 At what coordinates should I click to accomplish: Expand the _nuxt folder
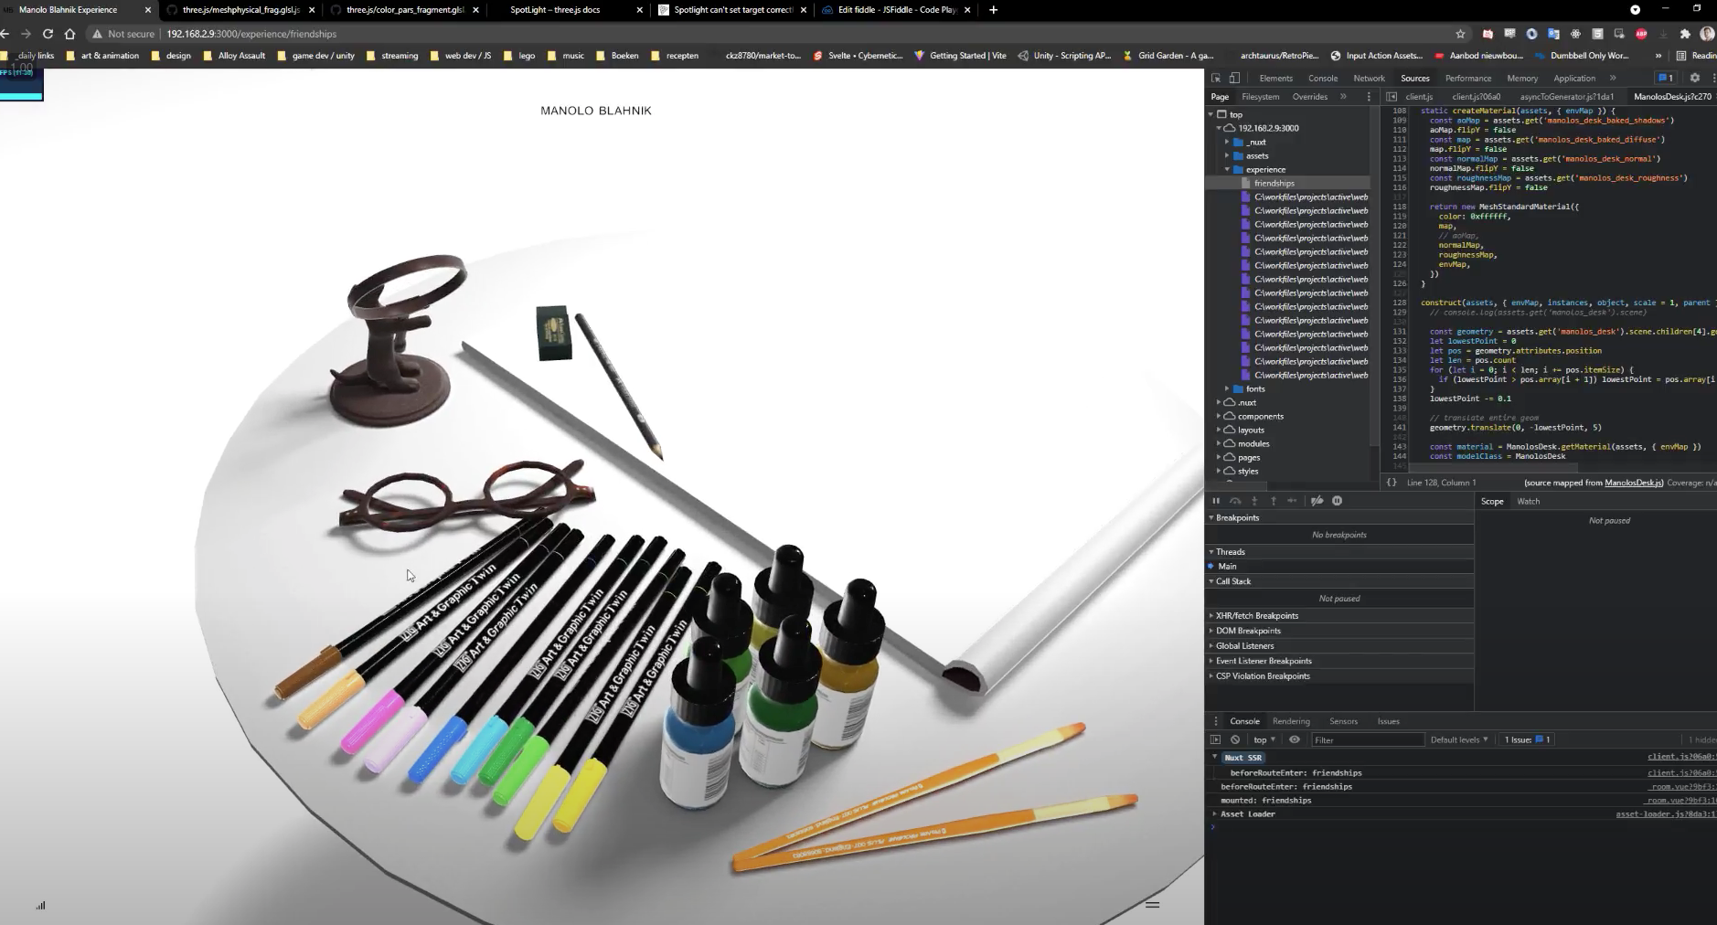pos(1228,142)
